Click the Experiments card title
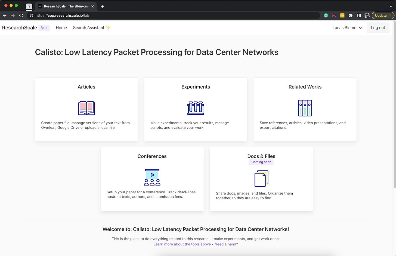The width and height of the screenshot is (396, 256). [x=196, y=87]
